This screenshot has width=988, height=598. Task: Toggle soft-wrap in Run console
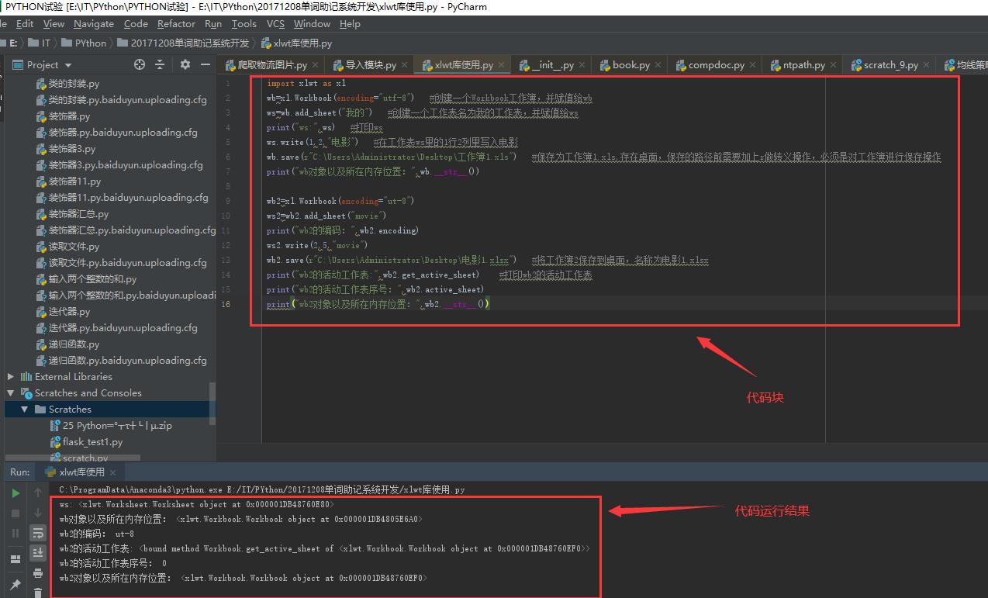coord(37,533)
